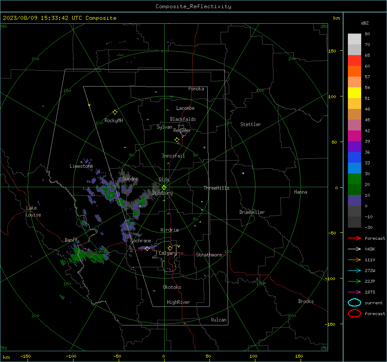Viewport: 387px width, 362px height.
Task: Click the Composite_Reflectivity title
Action: coord(193,6)
